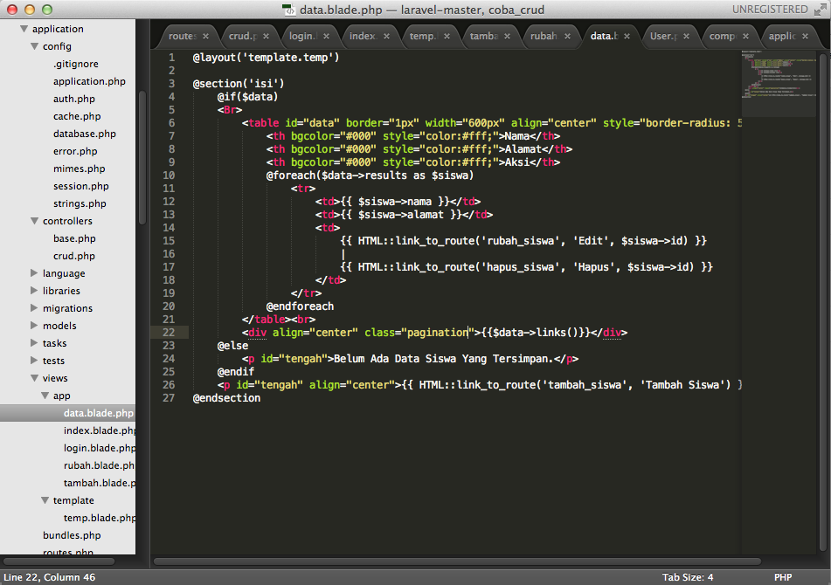Expand the migrations folder in sidebar

click(x=34, y=308)
